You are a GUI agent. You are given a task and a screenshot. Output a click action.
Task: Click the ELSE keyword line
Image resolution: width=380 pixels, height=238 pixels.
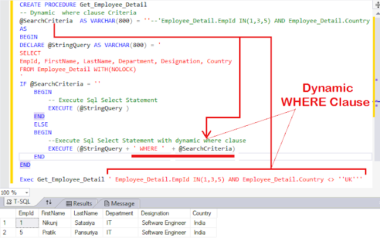(41, 124)
